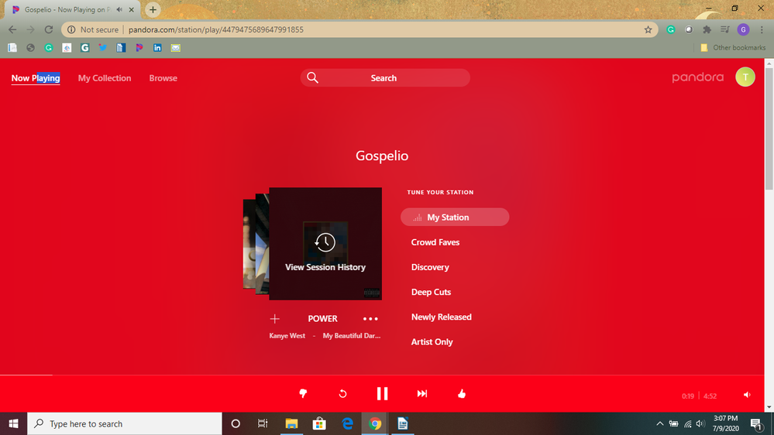Click the Not secure site info icon

(x=71, y=29)
